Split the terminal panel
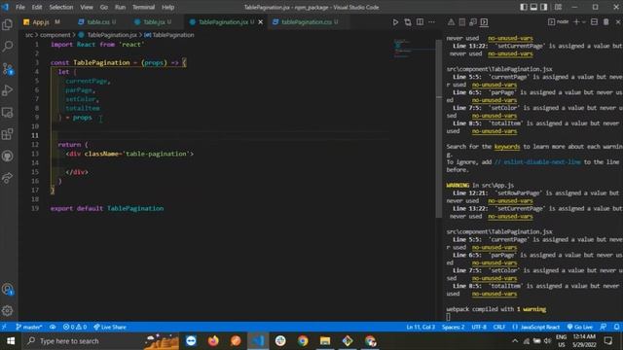Image resolution: width=623 pixels, height=350 pixels. [x=595, y=22]
